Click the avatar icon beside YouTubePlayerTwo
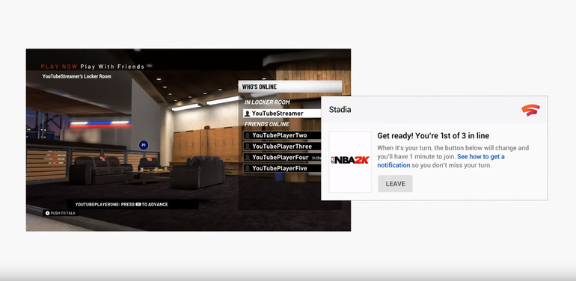 pos(248,135)
